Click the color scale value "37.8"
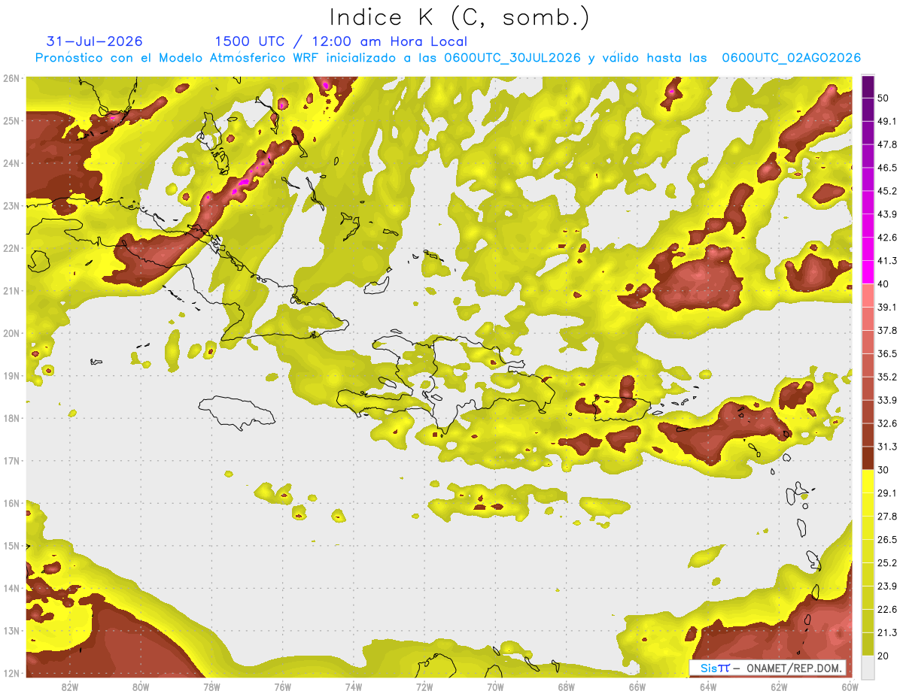The width and height of the screenshot is (903, 697). pyautogui.click(x=886, y=330)
